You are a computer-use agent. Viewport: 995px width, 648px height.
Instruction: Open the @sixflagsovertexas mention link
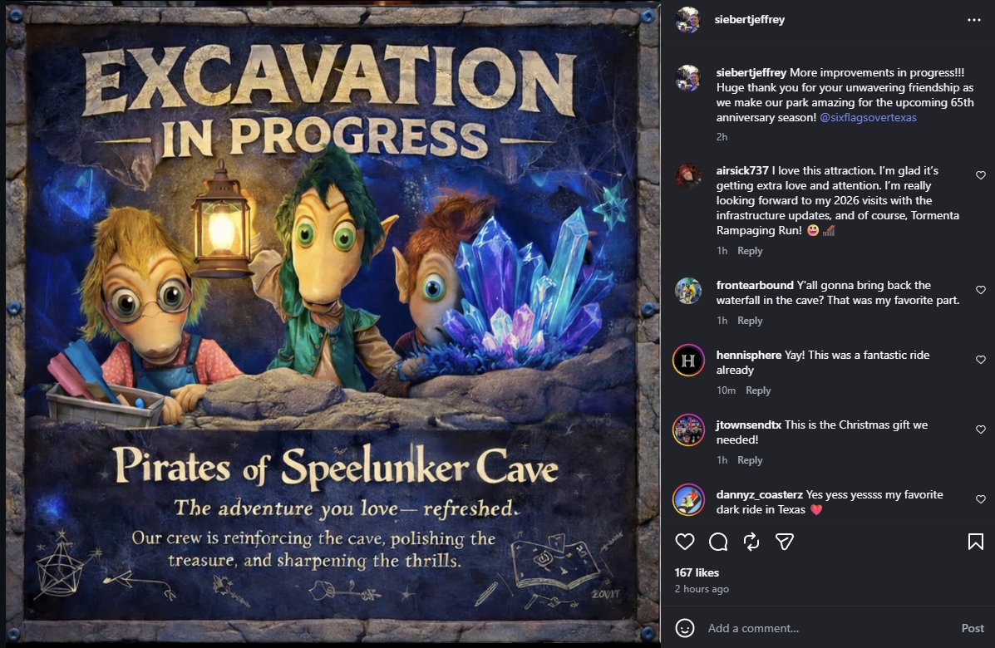point(868,117)
